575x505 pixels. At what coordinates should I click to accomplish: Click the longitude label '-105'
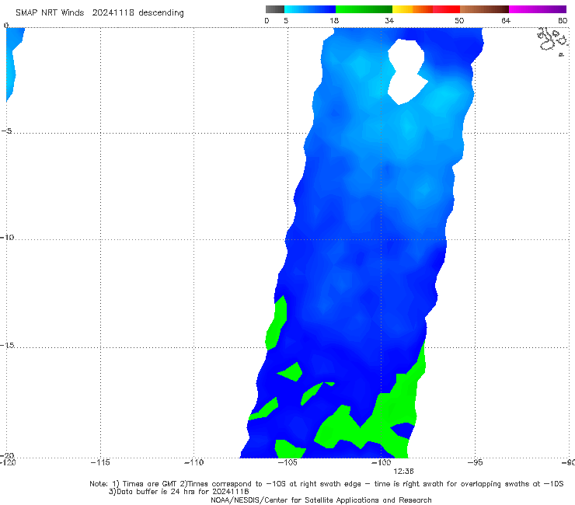click(287, 462)
